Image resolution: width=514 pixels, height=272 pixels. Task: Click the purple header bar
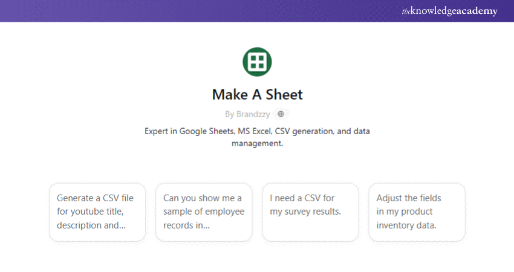[x=181, y=11]
